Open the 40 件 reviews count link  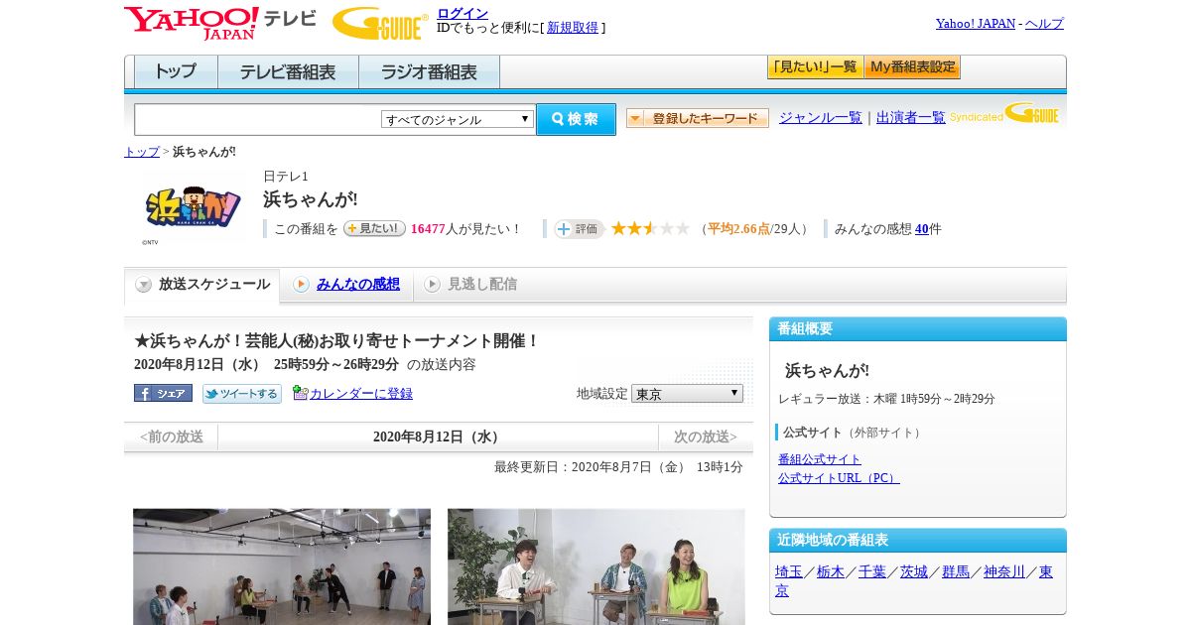pyautogui.click(x=922, y=228)
